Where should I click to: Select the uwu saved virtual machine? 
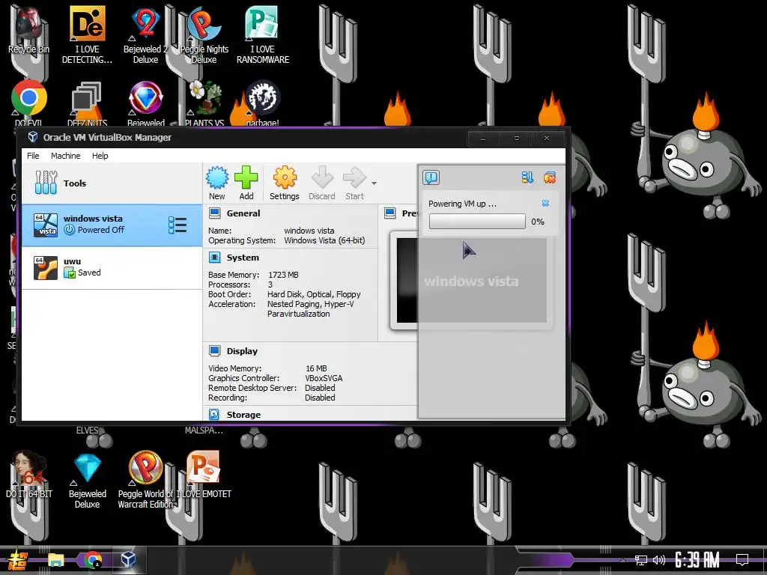point(112,267)
